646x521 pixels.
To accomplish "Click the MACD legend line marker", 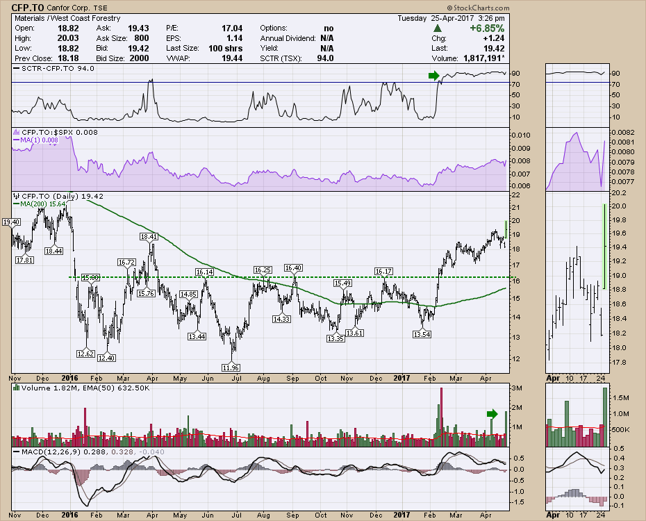I will [16, 452].
